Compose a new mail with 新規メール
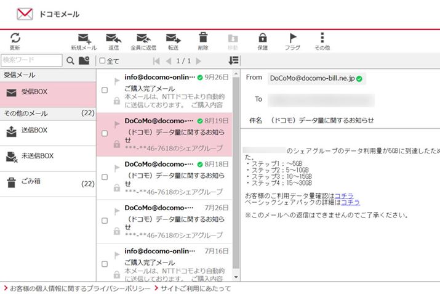This screenshot has width=440, height=294. pyautogui.click(x=83, y=38)
